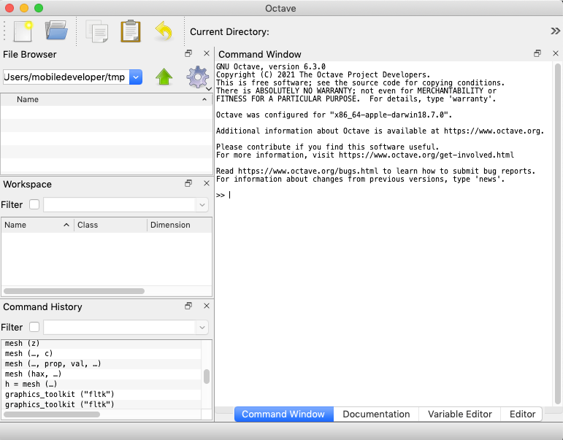The width and height of the screenshot is (563, 440).
Task: Switch to the Variable Editor tab
Action: [x=459, y=414]
